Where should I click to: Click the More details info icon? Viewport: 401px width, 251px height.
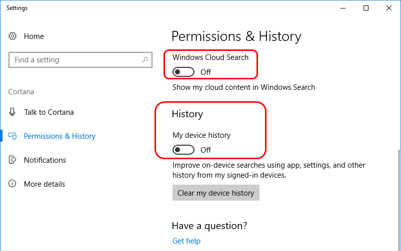coord(12,184)
